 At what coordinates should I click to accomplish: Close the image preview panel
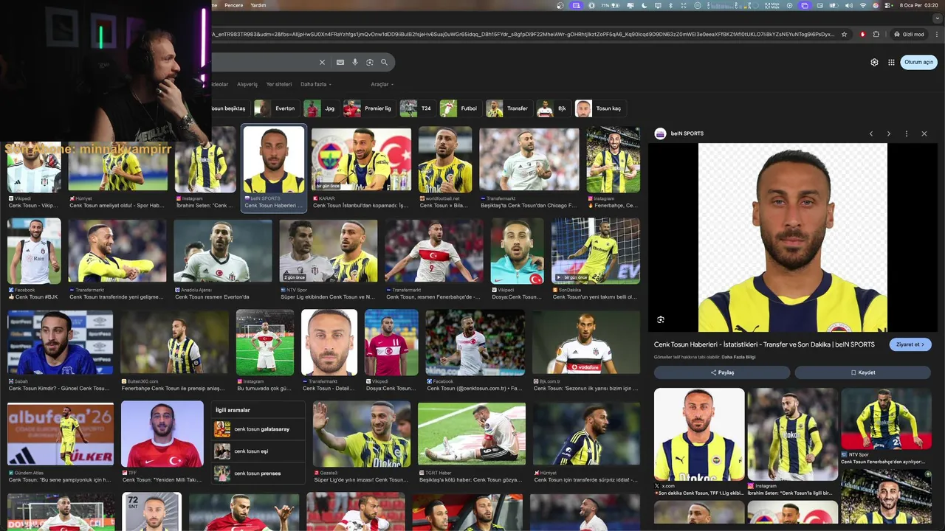pyautogui.click(x=924, y=133)
